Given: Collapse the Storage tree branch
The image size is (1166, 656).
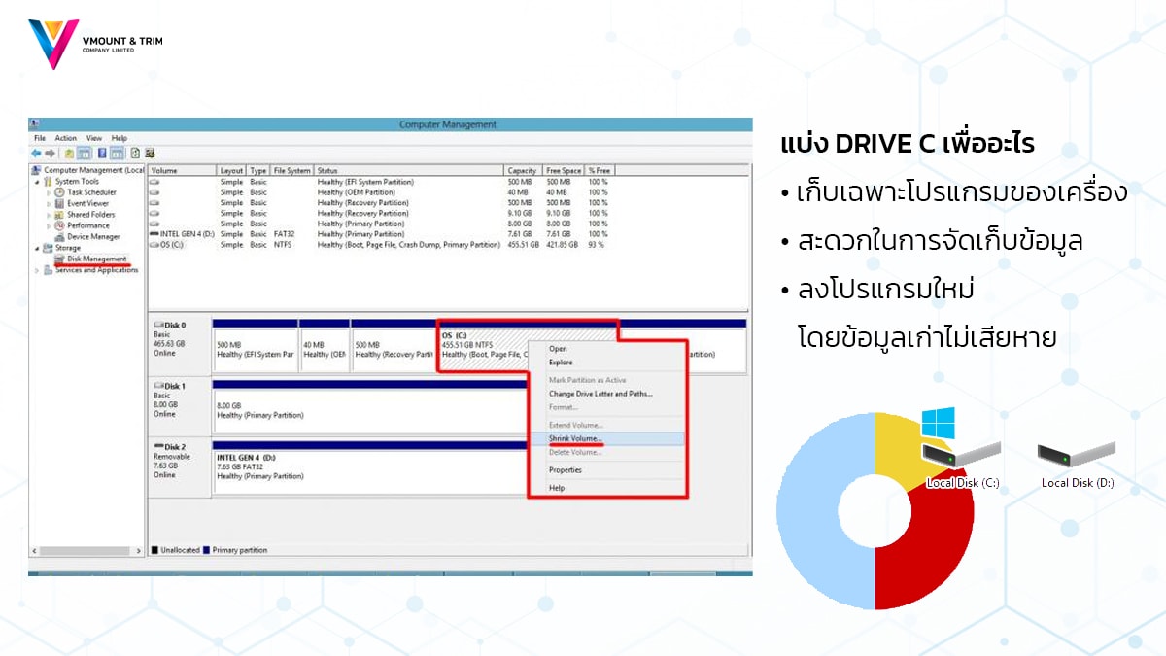Looking at the screenshot, I should [36, 248].
